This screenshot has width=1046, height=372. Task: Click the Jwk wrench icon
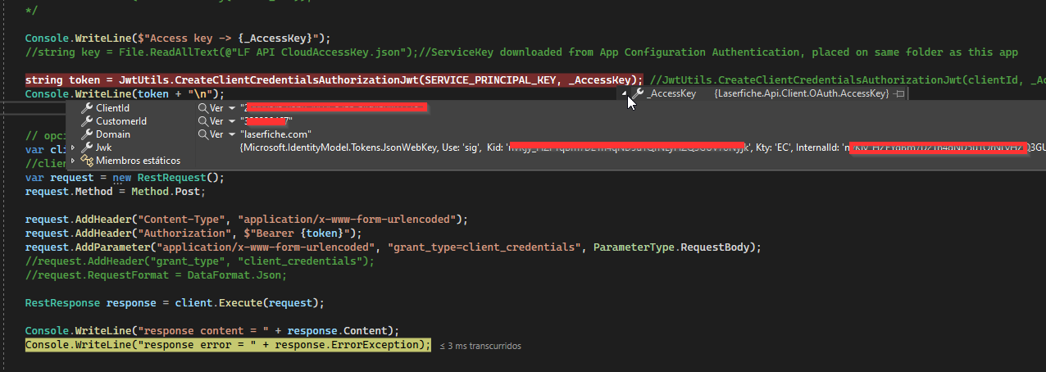87,147
